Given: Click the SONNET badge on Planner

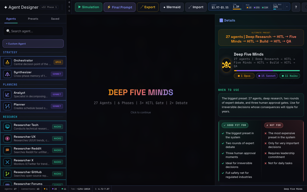Looking at the screenshot, I should (57, 106).
